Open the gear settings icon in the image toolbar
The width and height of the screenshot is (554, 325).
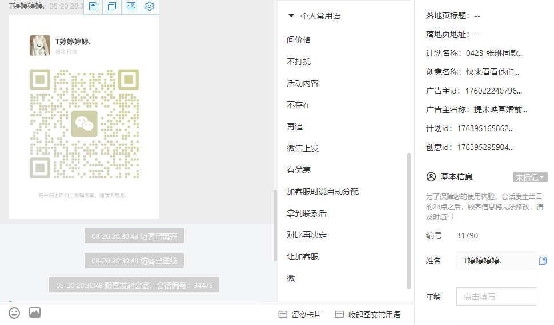pyautogui.click(x=150, y=6)
